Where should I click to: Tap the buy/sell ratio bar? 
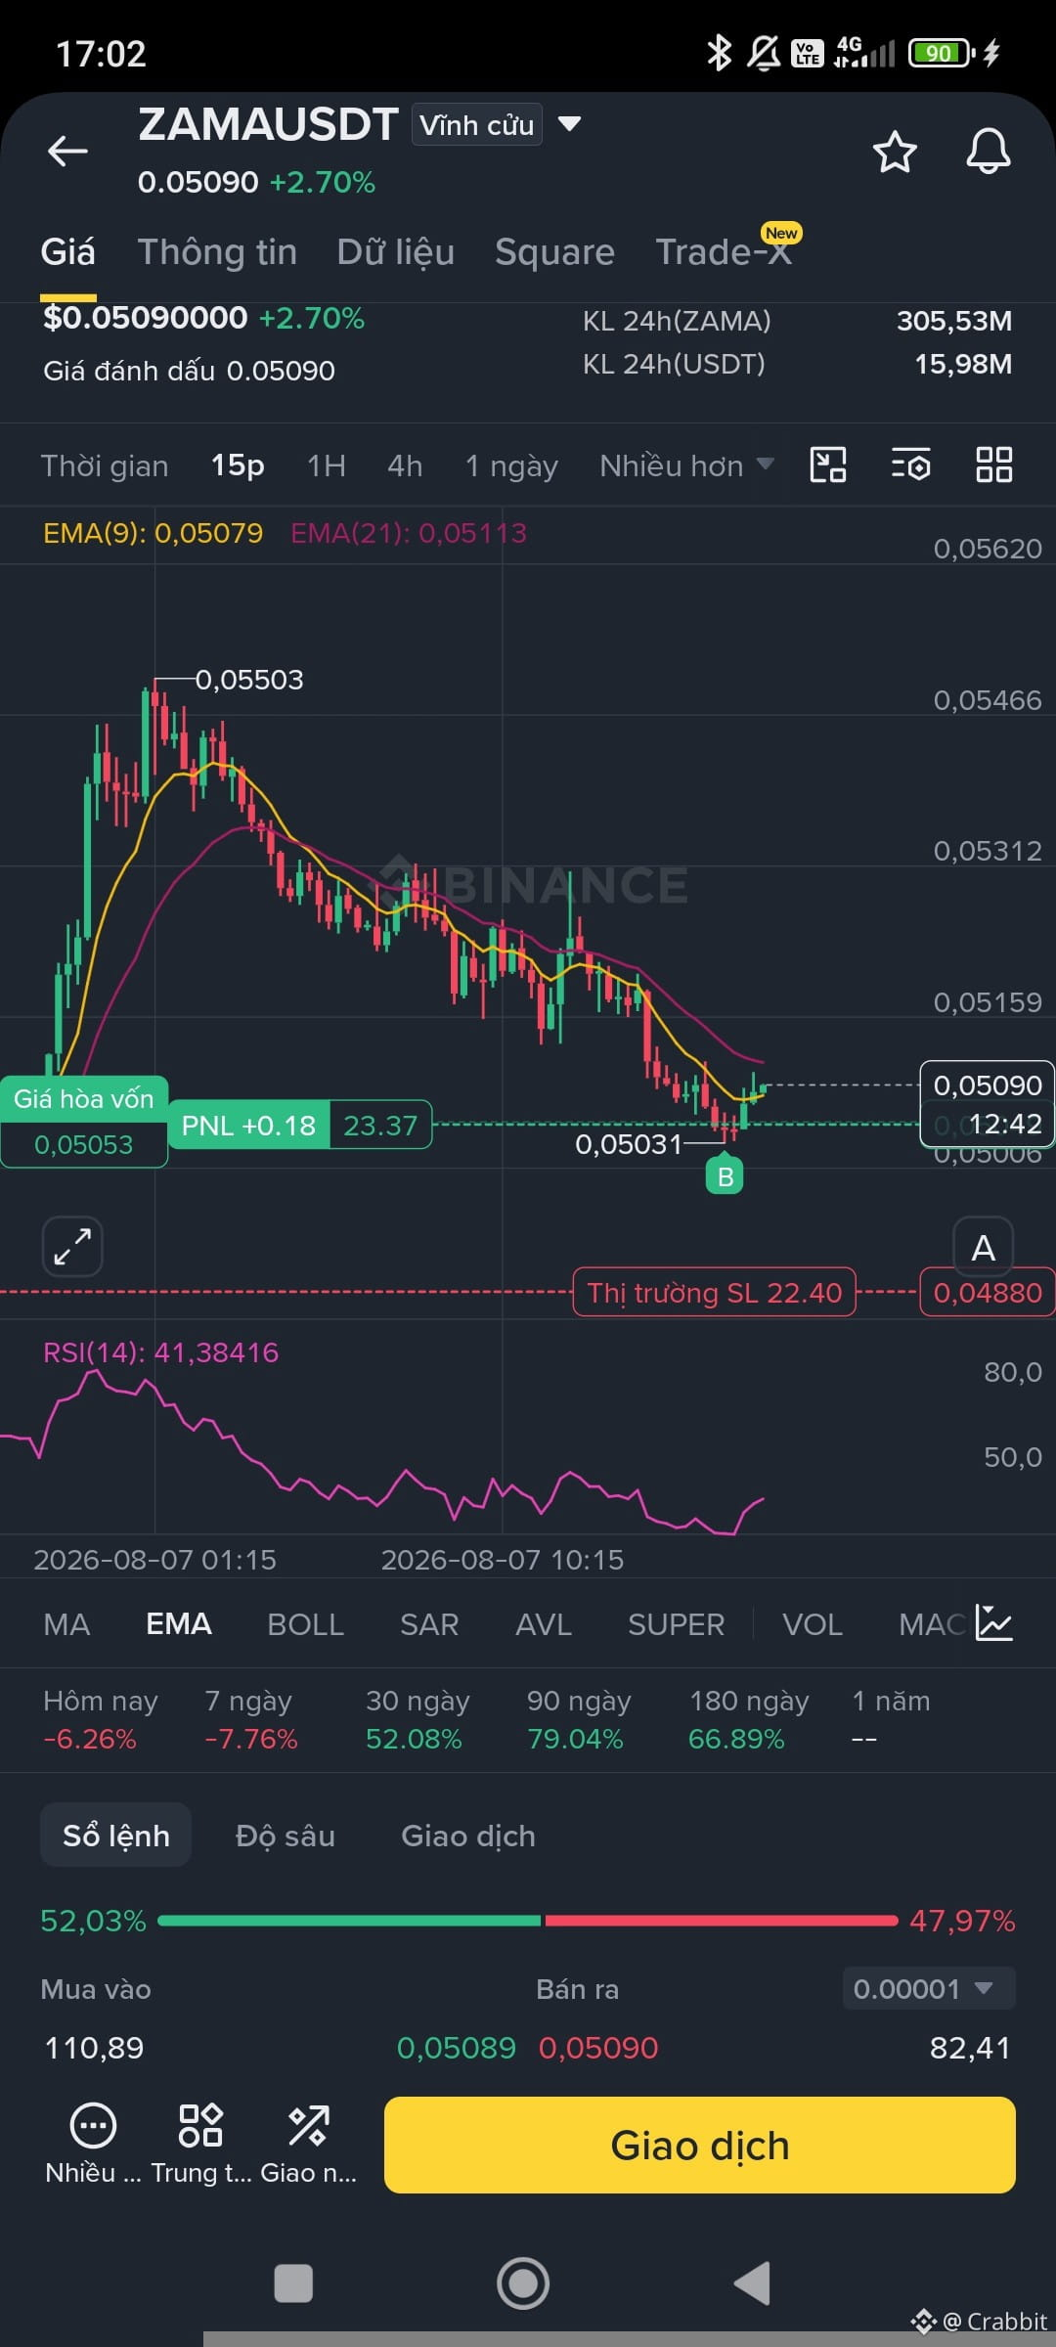528,1921
